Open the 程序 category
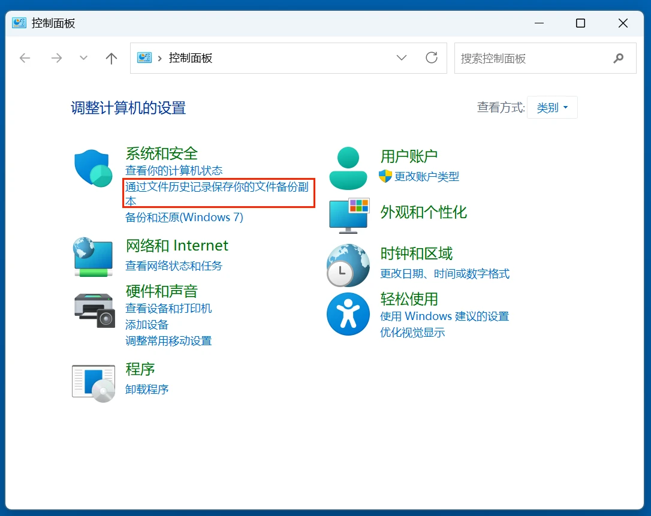Image resolution: width=651 pixels, height=516 pixels. click(140, 369)
